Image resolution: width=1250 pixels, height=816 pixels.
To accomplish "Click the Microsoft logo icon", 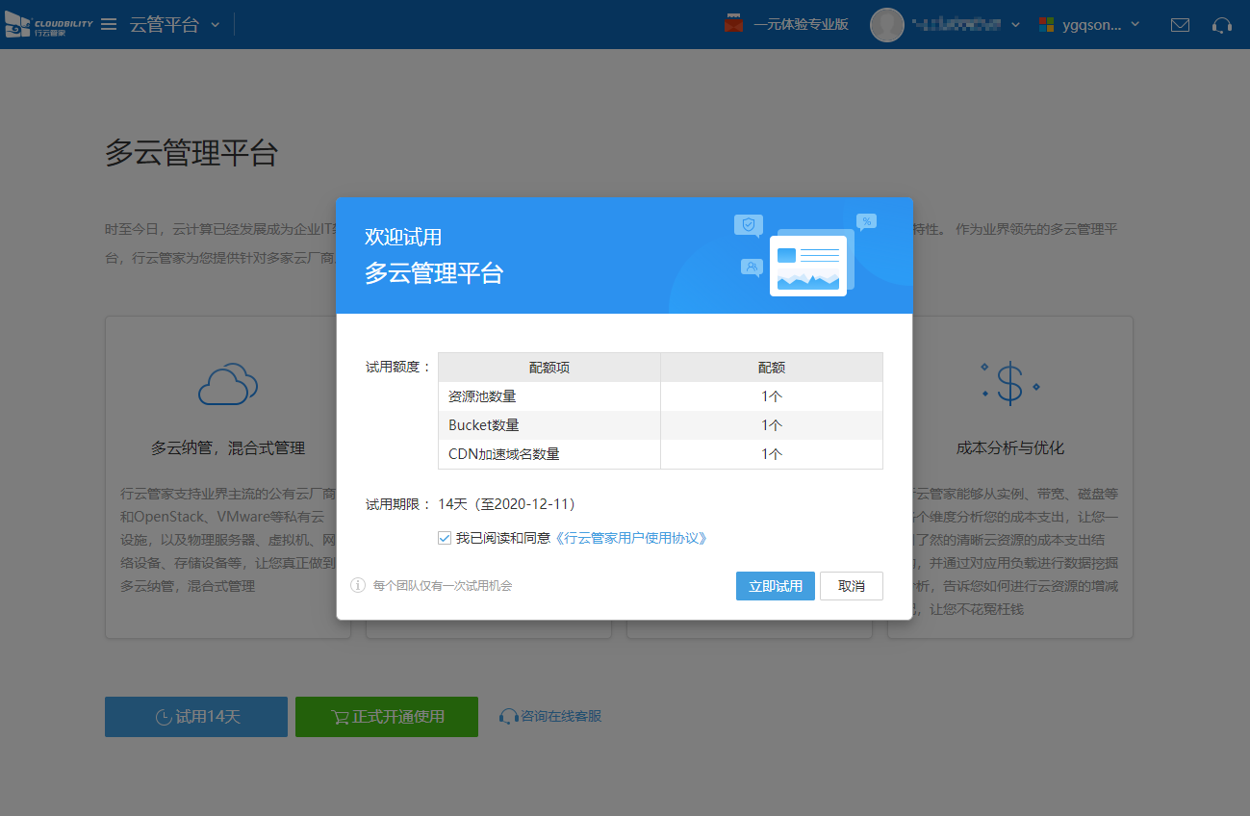I will pos(1046,25).
